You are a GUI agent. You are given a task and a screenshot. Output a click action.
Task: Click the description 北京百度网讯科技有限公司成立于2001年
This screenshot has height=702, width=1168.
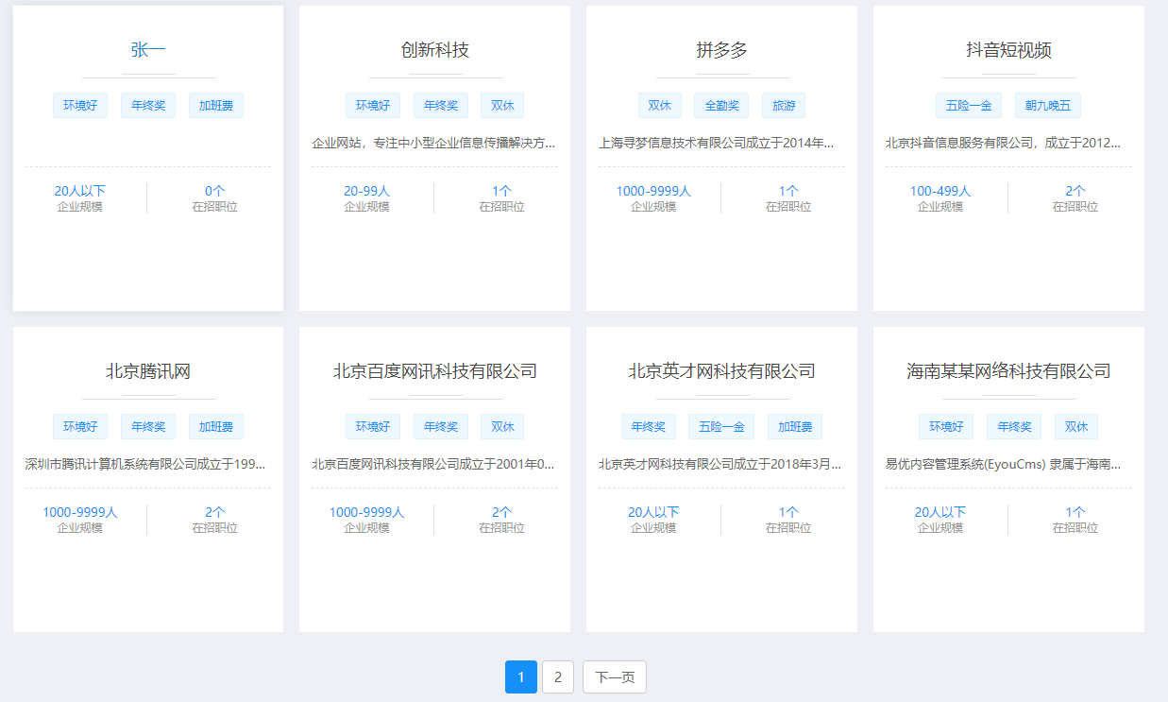tap(434, 465)
